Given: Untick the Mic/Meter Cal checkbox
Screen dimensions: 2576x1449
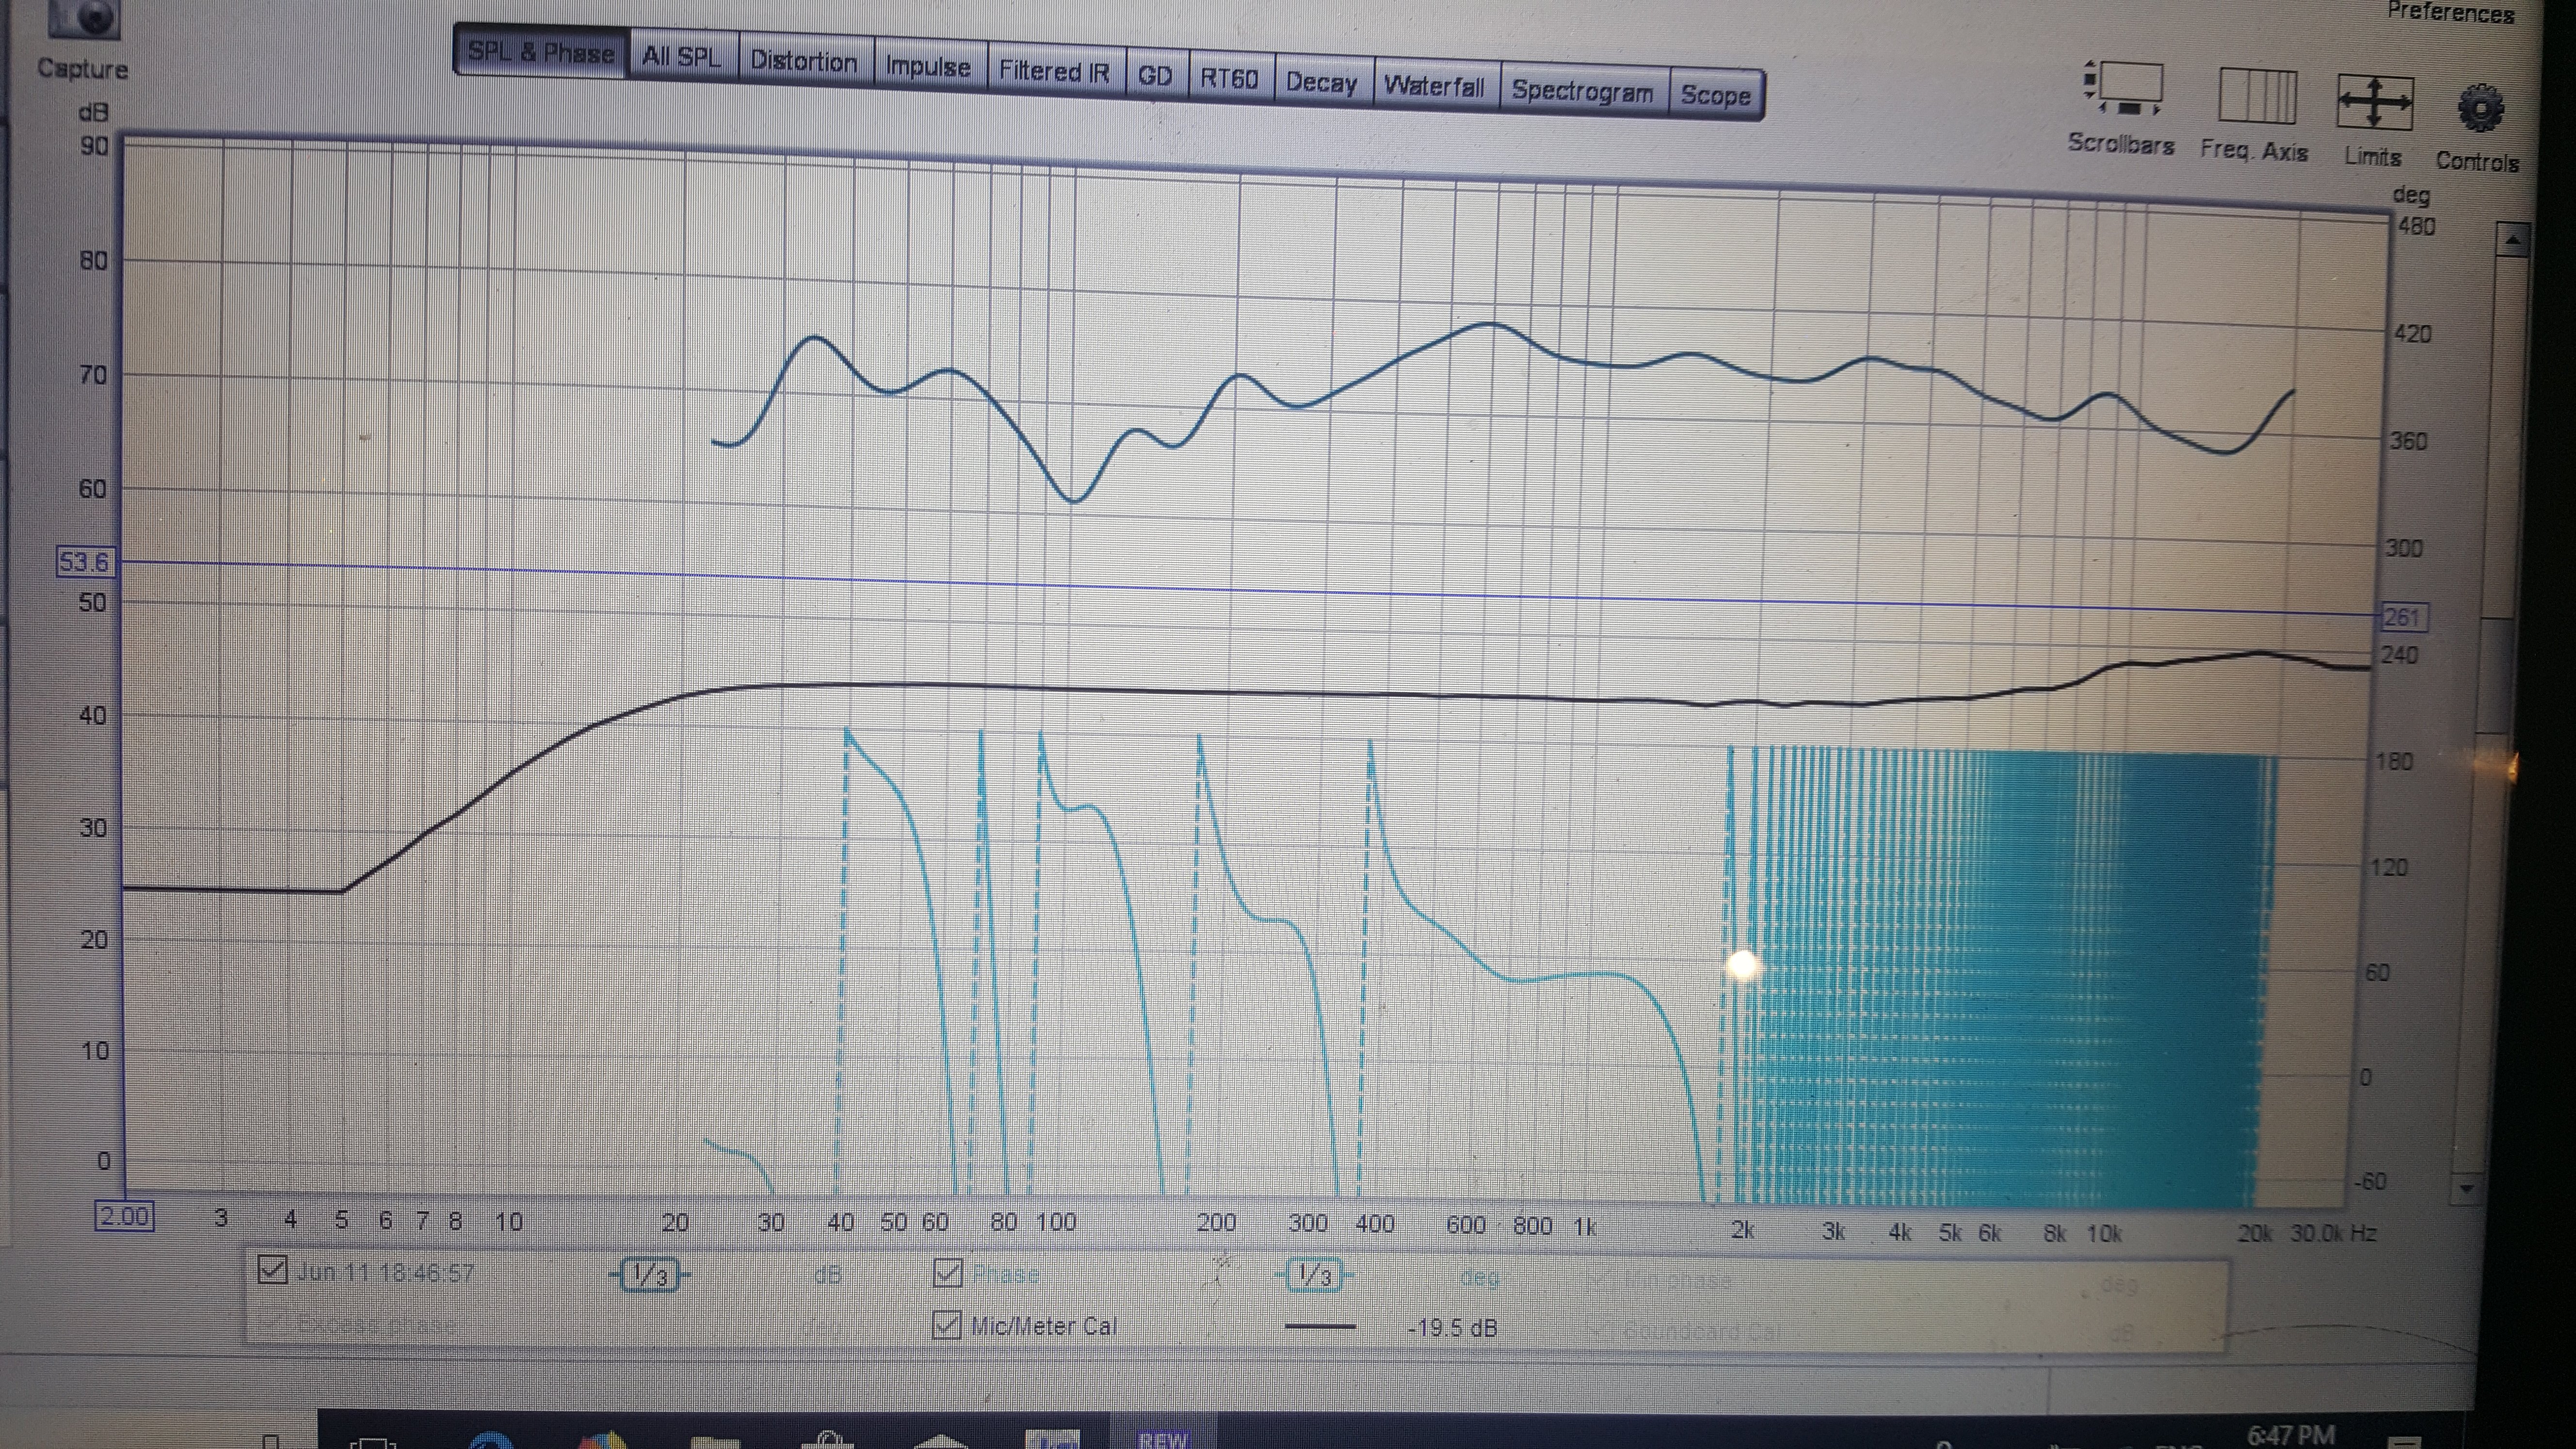Looking at the screenshot, I should 946,1325.
